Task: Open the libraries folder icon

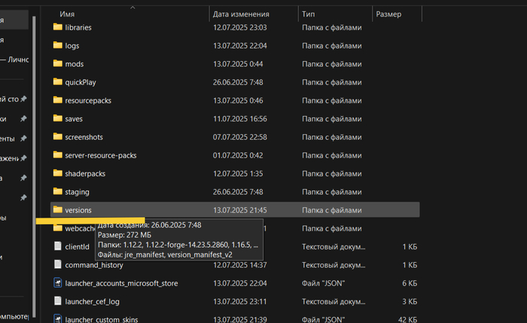Action: click(x=57, y=27)
